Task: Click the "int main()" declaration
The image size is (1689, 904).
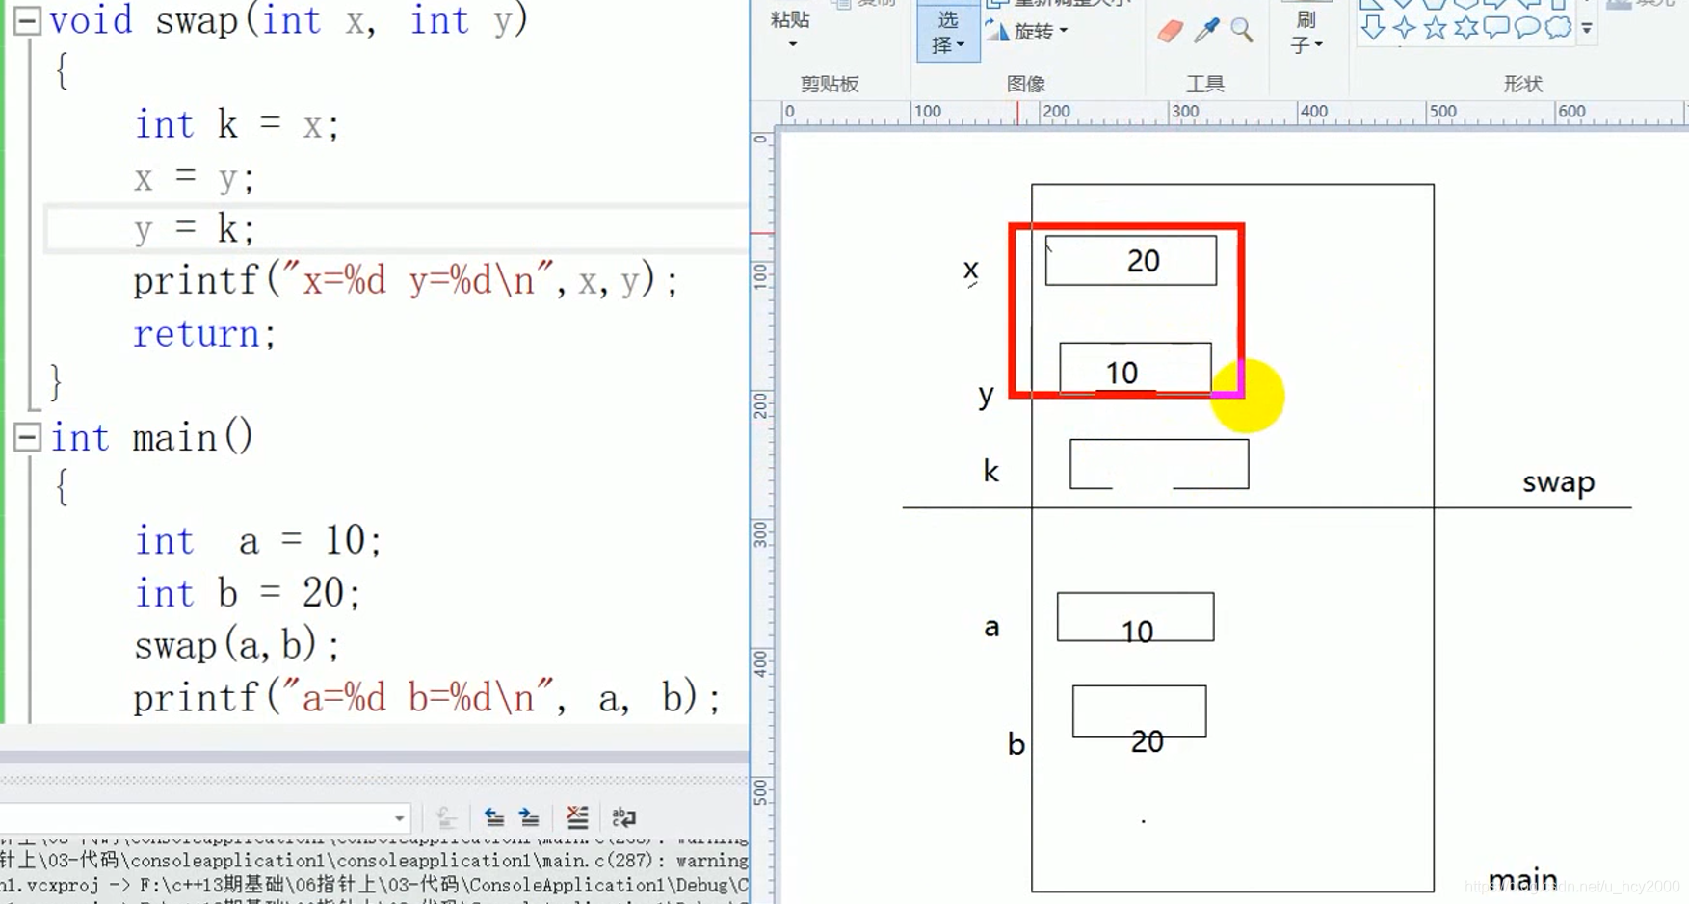Action: (151, 438)
